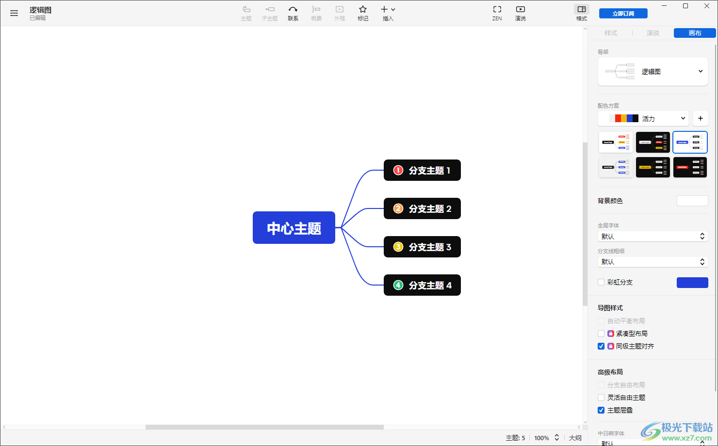Viewport: 718px width, 446px height.
Task: Select the blue-outlined selected theme thumbnail
Action: click(690, 142)
